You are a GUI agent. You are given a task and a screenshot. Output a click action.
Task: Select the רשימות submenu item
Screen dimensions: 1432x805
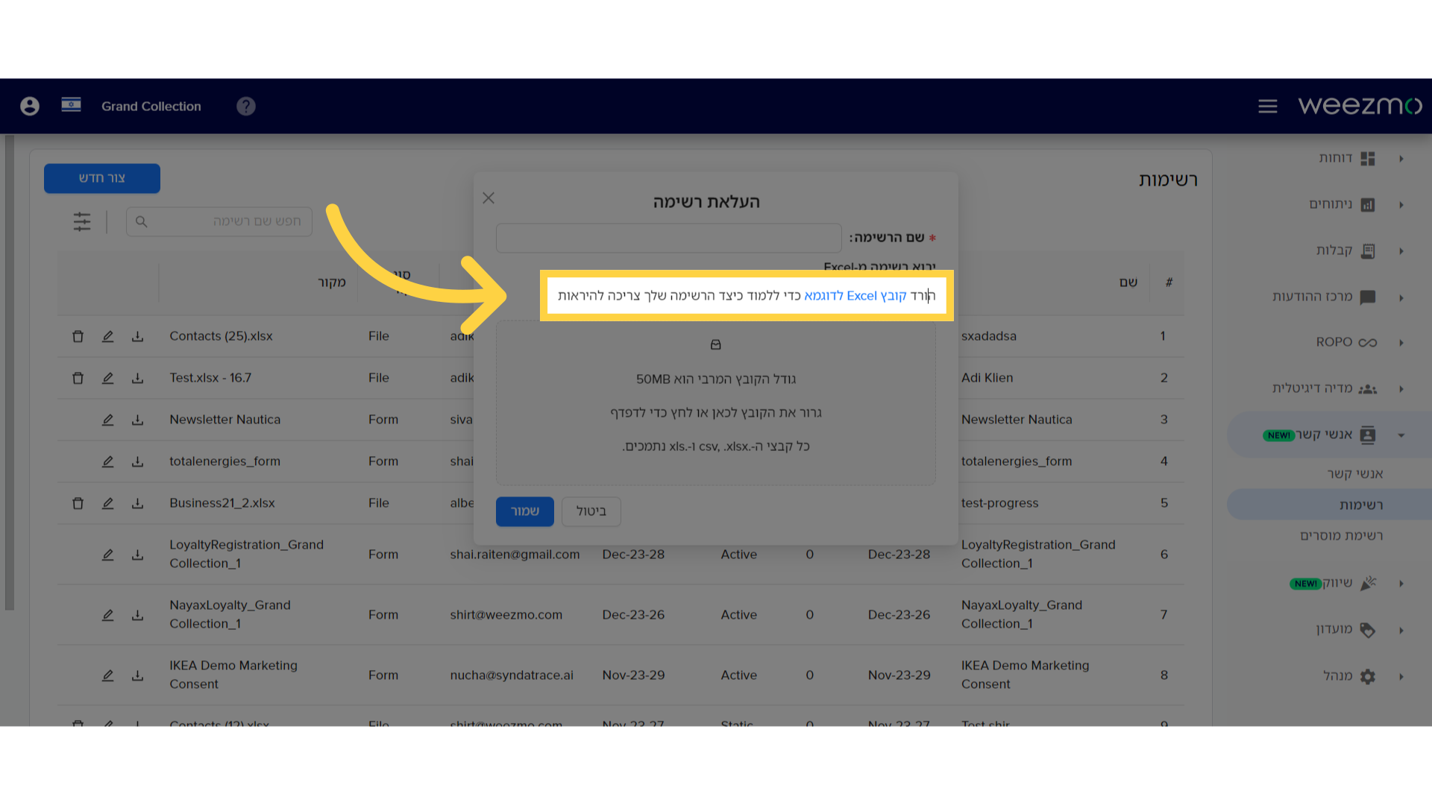1361,505
